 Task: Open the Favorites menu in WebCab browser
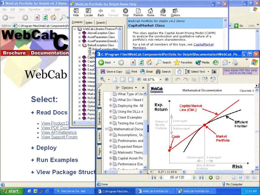click(x=34, y=10)
